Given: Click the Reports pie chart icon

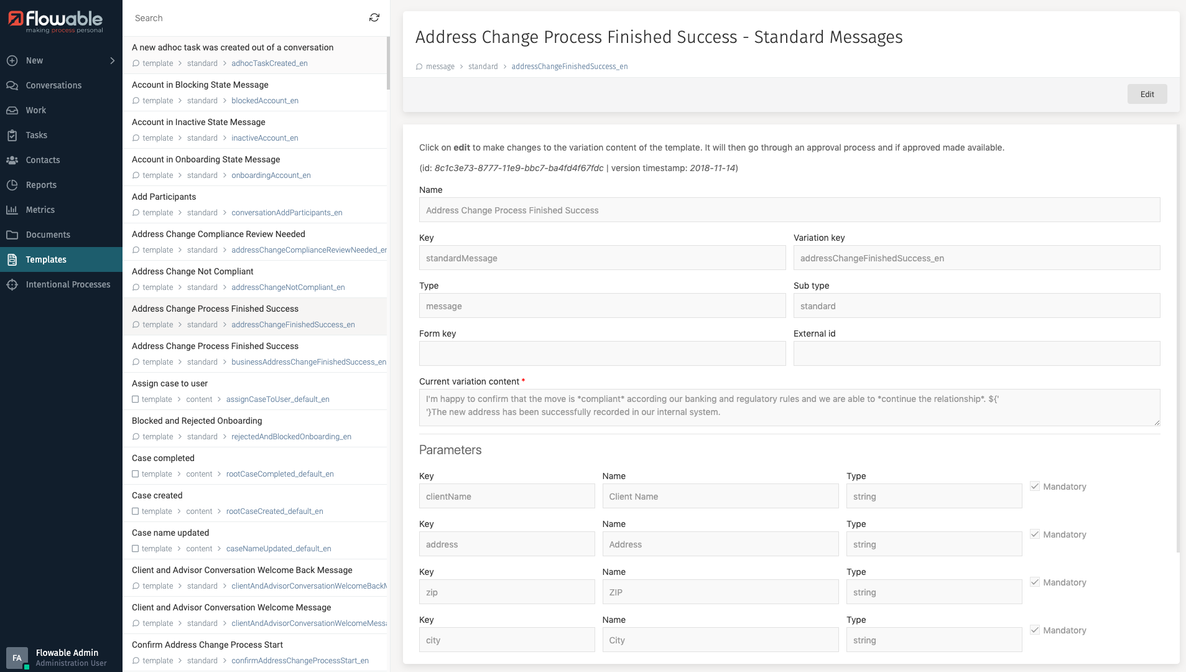Looking at the screenshot, I should coord(12,185).
